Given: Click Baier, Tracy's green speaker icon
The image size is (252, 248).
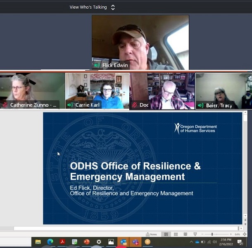Looking at the screenshot, I should click(201, 105).
